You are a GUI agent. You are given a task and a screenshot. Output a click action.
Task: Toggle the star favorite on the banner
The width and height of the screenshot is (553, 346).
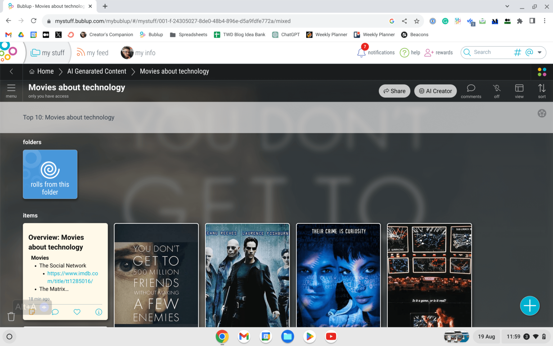pos(541,114)
